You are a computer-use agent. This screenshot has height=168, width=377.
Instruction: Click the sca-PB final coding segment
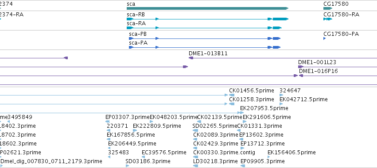click(x=276, y=38)
